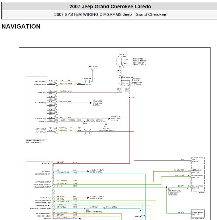Click 'COAX SHIELD 2' in the traffic receiver module
This screenshot has height=220, width=217.
pos(40,84)
